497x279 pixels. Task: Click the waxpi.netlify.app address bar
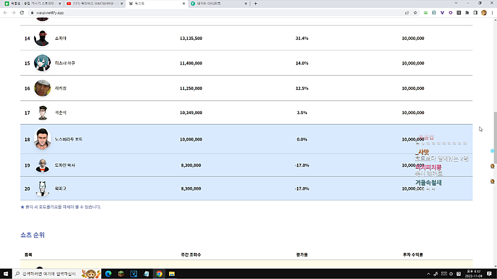pyautogui.click(x=216, y=12)
